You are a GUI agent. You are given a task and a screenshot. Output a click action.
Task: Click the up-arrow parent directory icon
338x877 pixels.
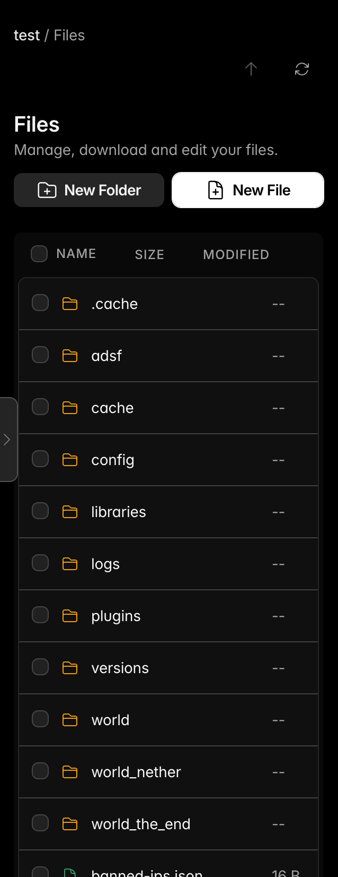pyautogui.click(x=251, y=69)
